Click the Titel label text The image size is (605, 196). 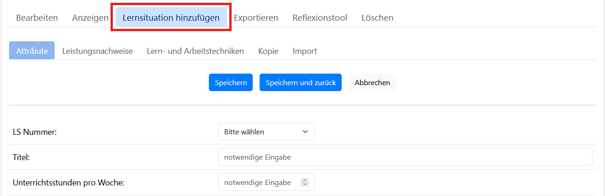(x=21, y=157)
